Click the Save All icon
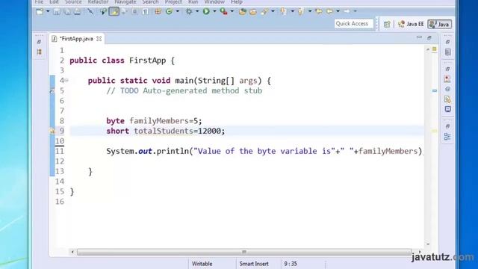This screenshot has height=269, width=478. pos(67,12)
